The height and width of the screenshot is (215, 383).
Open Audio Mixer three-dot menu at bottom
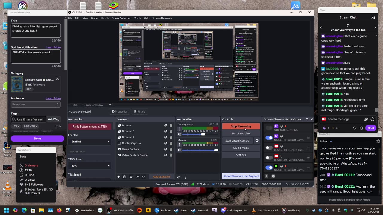coord(185,177)
